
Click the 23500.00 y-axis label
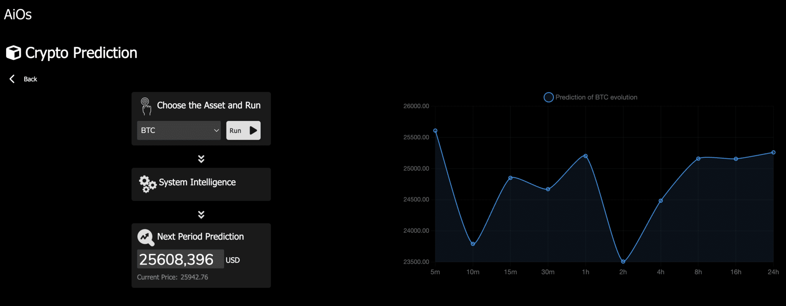coord(416,262)
